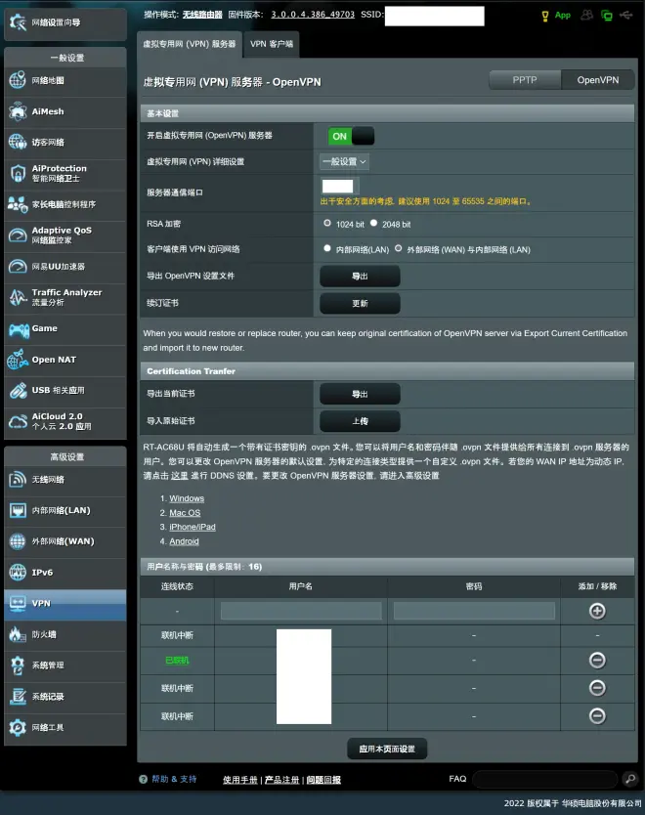The width and height of the screenshot is (645, 815).
Task: Click the VPN sidebar icon
Action: (x=18, y=603)
